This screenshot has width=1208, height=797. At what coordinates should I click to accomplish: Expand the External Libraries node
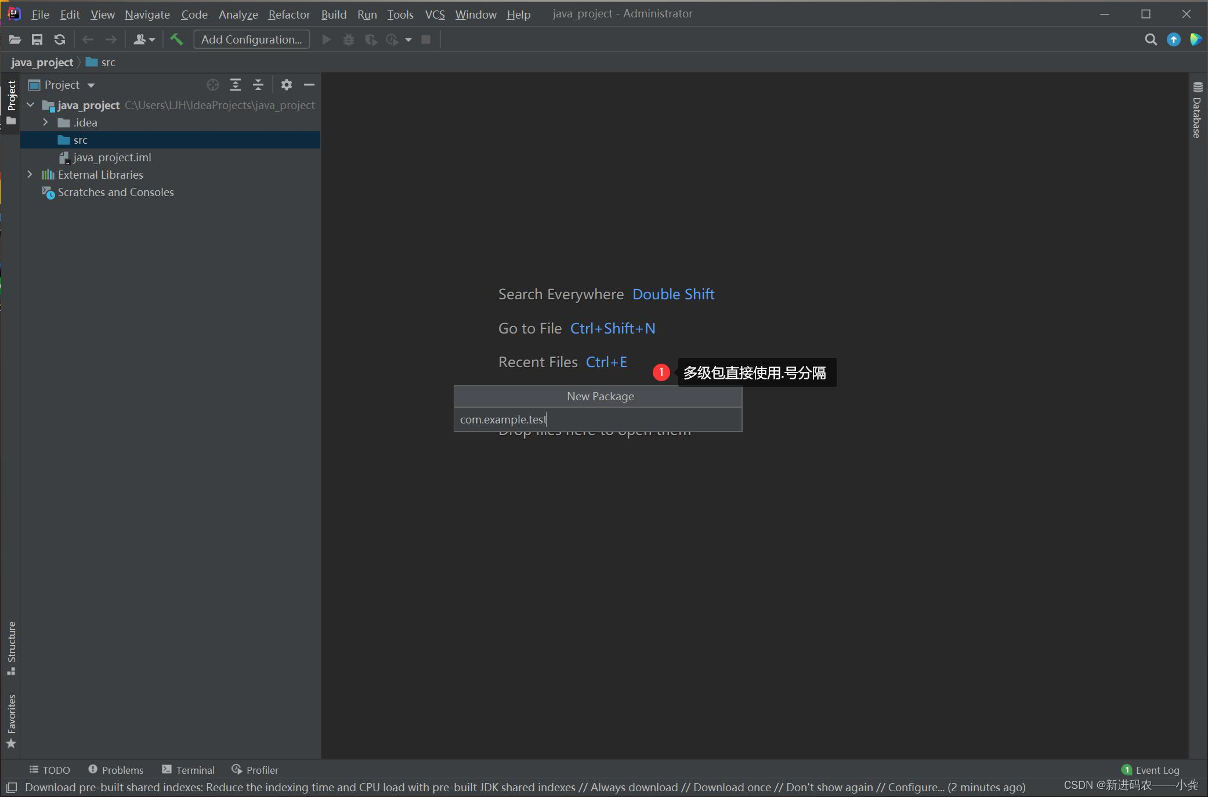coord(30,175)
